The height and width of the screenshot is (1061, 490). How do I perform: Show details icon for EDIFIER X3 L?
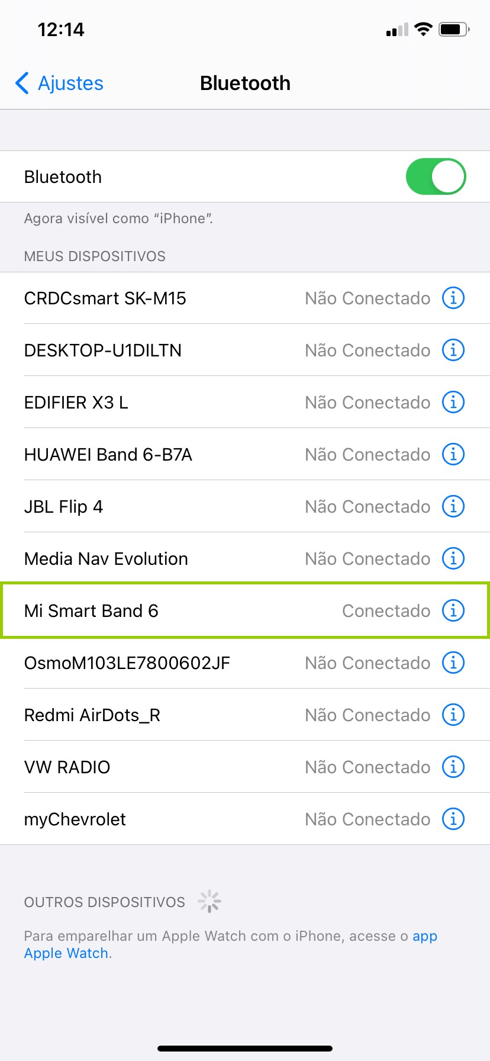coord(453,402)
